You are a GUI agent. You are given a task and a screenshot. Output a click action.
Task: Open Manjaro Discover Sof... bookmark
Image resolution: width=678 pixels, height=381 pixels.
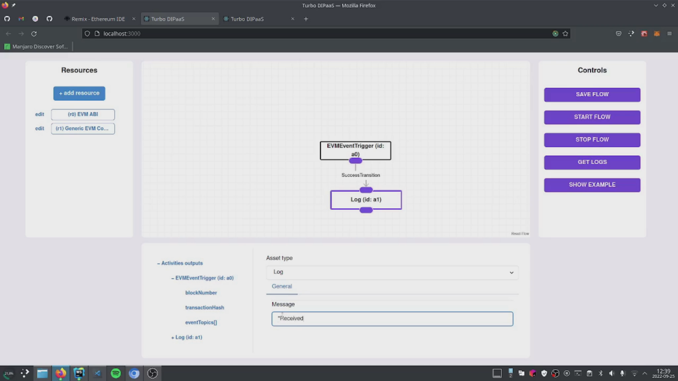pyautogui.click(x=36, y=47)
